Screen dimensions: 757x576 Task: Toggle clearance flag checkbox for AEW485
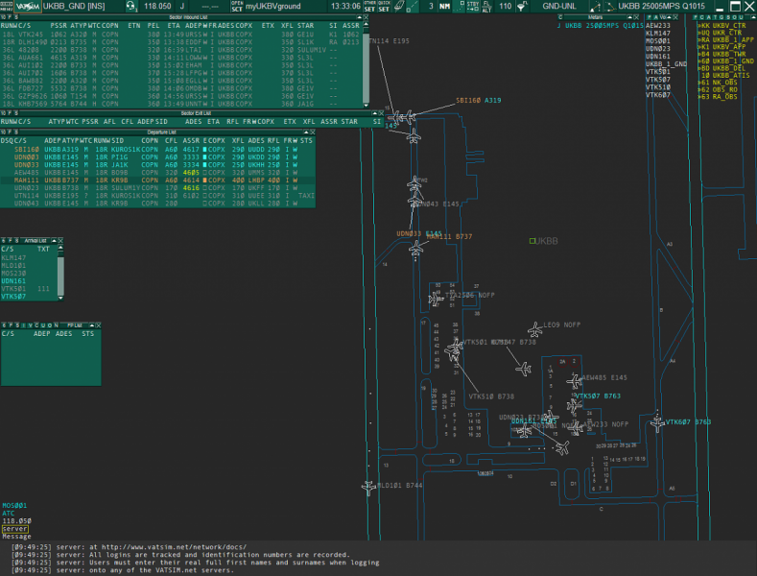(204, 173)
